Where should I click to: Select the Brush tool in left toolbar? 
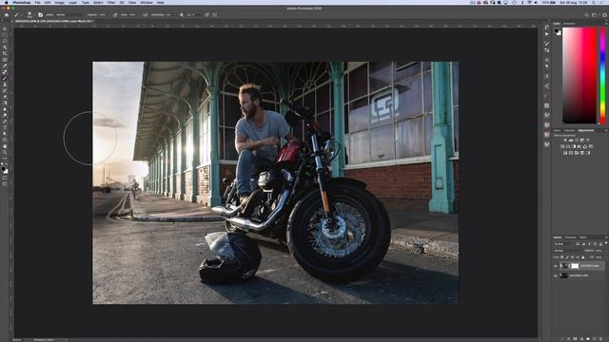pos(5,78)
